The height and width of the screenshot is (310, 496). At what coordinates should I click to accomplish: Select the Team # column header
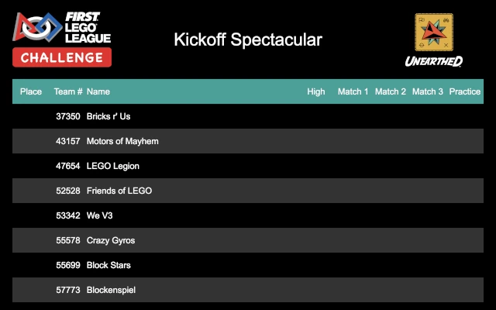(x=68, y=91)
